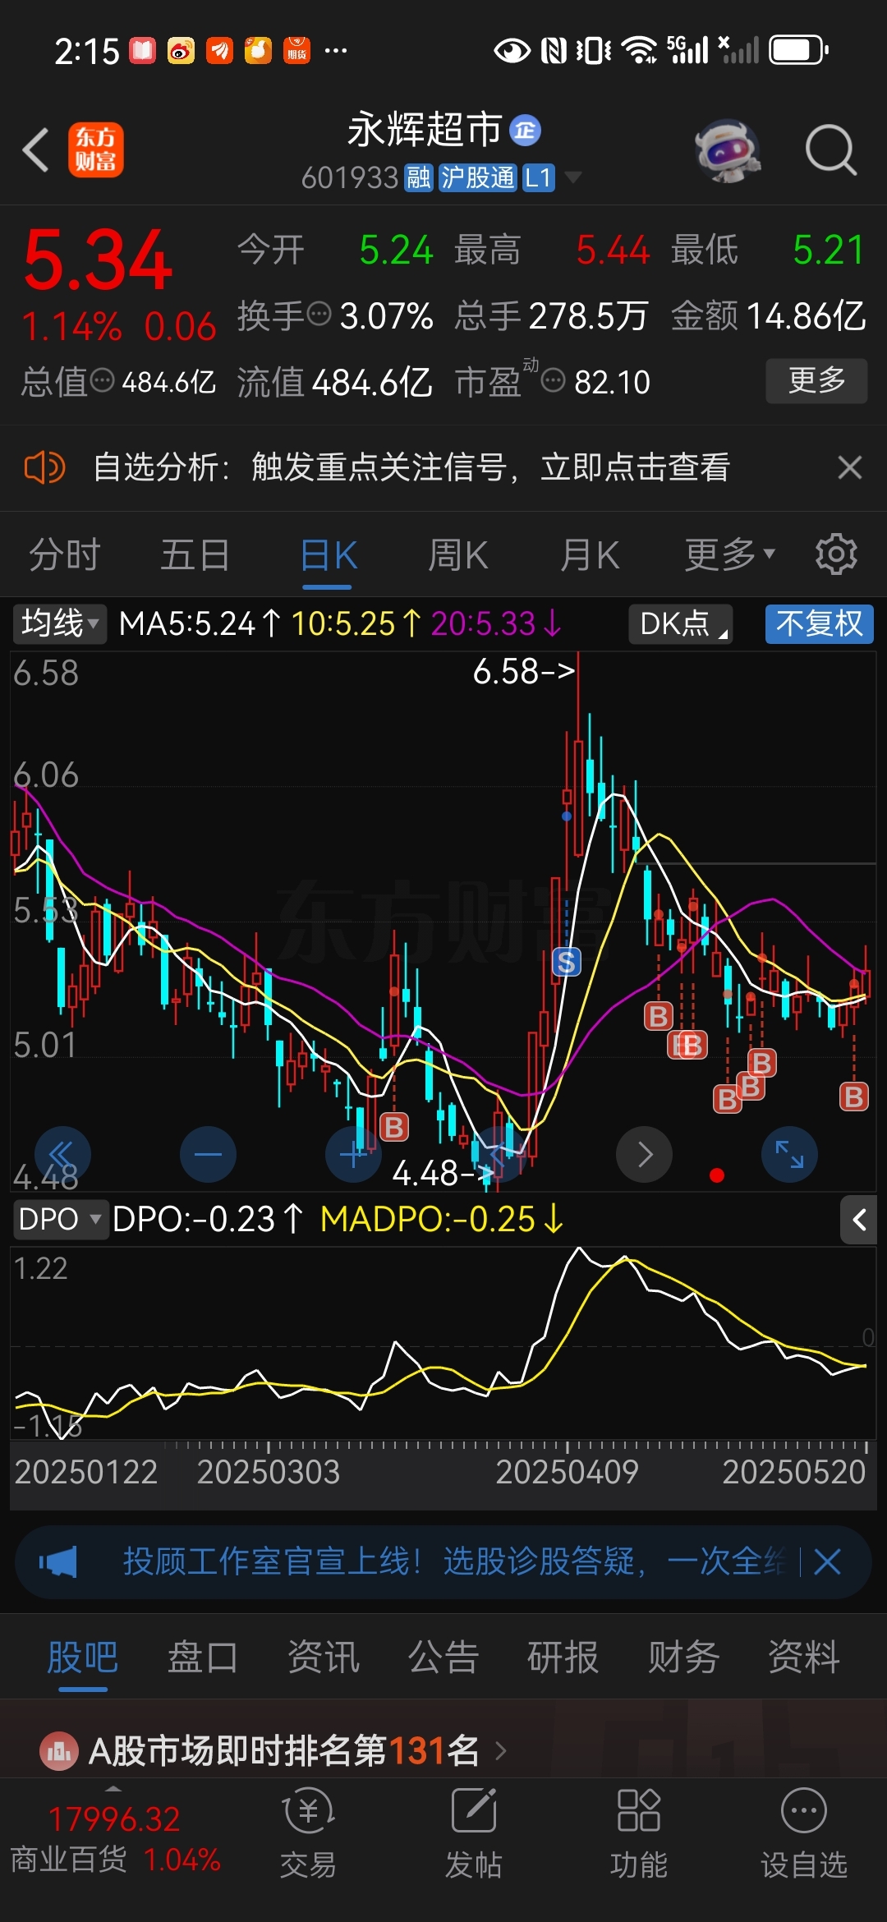
Task: Zoom in the K-line chart with plus button
Action: pyautogui.click(x=353, y=1154)
